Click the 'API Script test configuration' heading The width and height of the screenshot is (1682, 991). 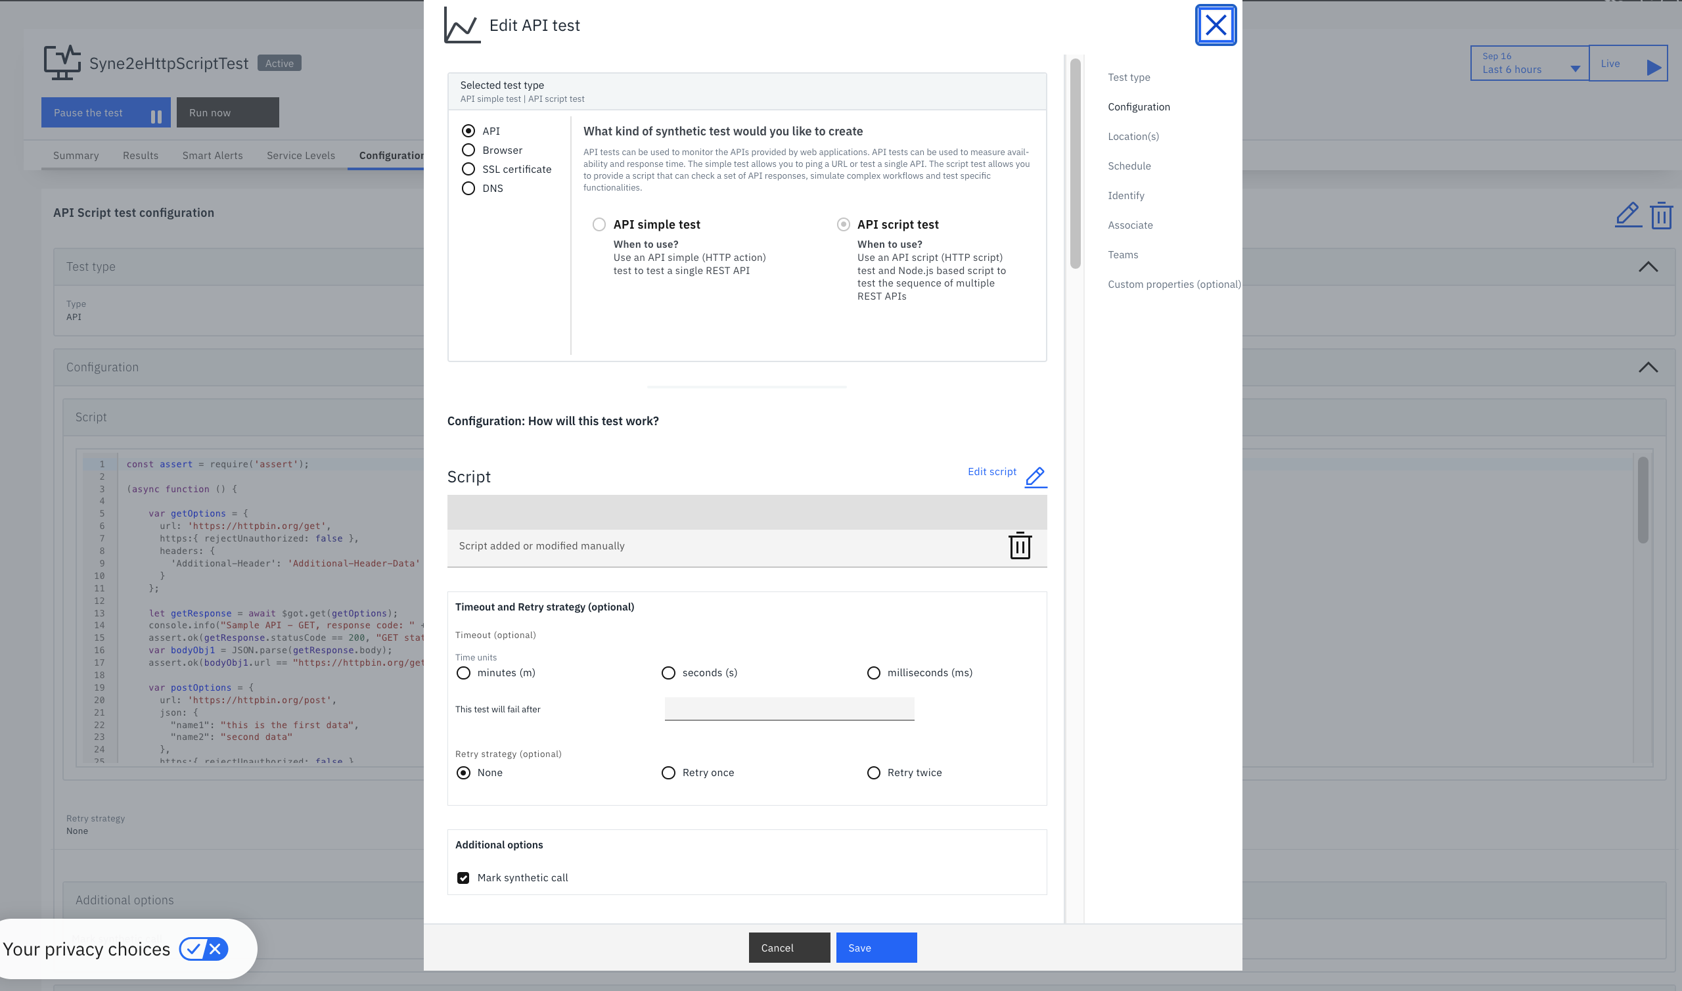[x=133, y=213]
